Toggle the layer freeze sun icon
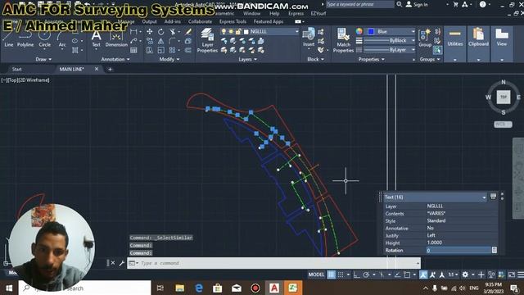Viewport: 524px width, 295px height. pos(231,31)
